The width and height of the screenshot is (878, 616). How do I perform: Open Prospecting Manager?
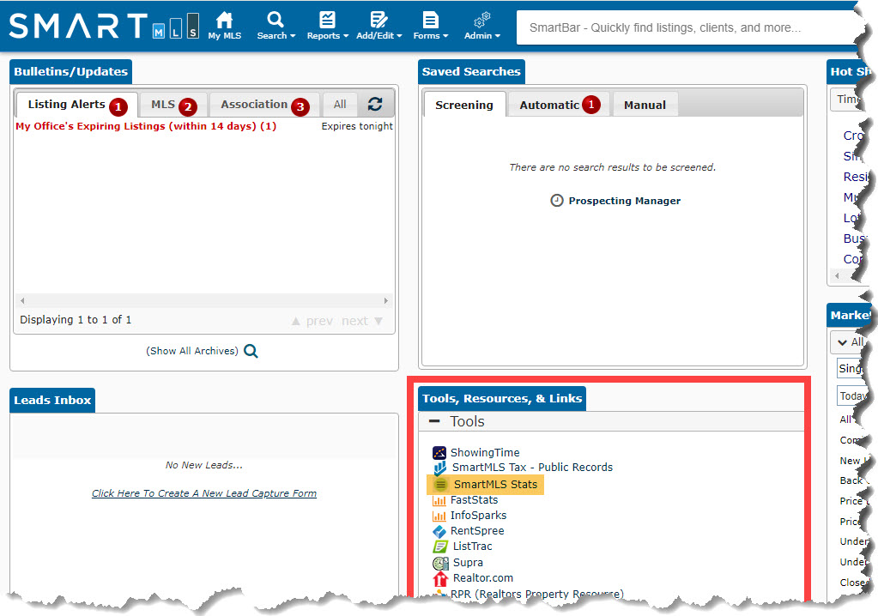624,201
